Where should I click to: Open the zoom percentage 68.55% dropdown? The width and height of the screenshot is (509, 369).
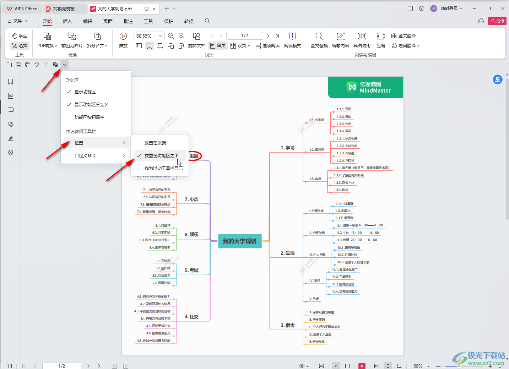pos(161,36)
